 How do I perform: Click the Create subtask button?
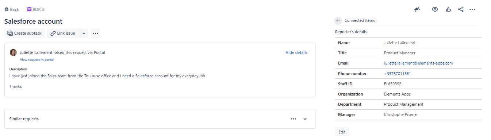click(x=24, y=33)
